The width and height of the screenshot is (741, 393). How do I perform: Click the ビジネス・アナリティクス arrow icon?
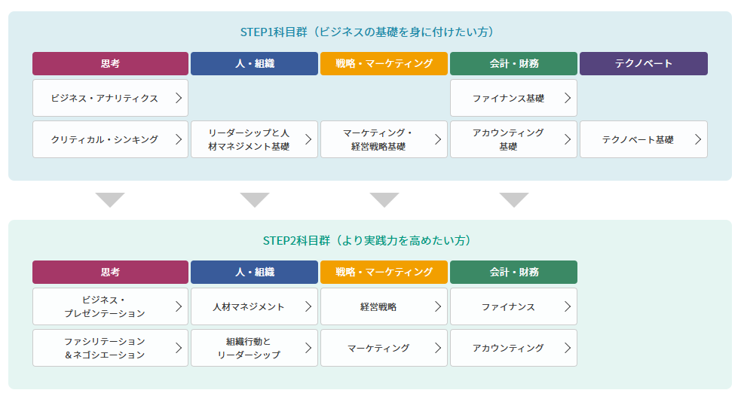pyautogui.click(x=178, y=98)
